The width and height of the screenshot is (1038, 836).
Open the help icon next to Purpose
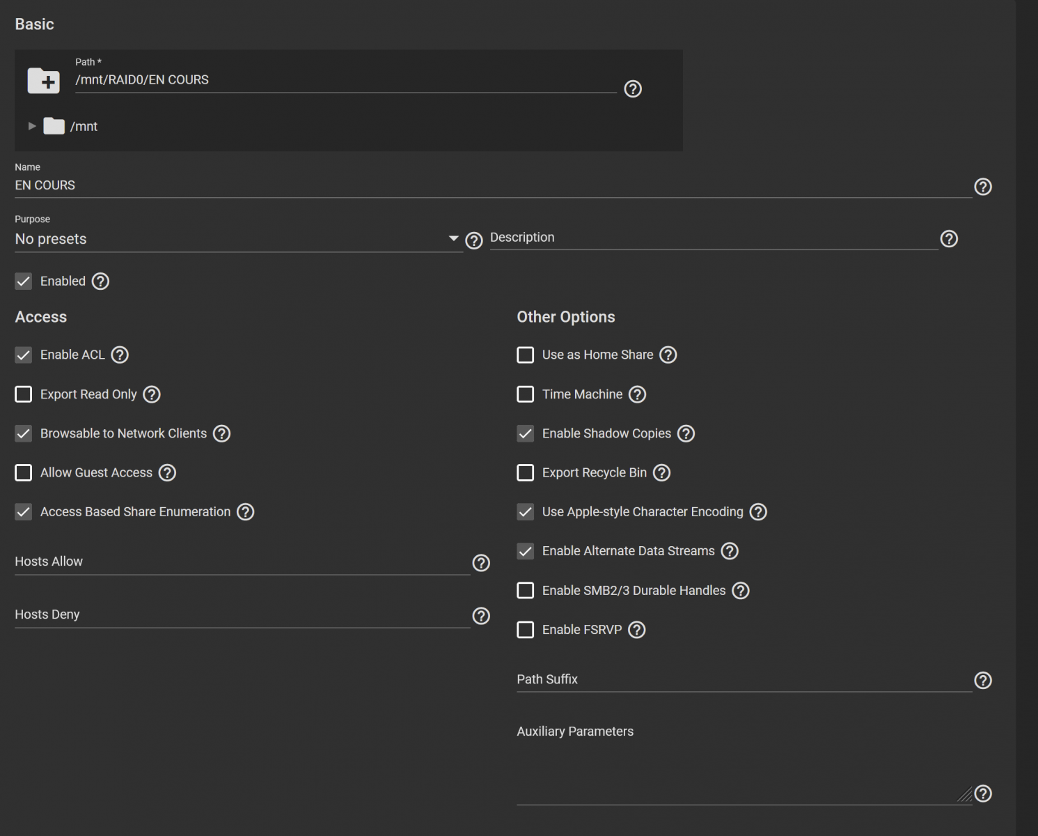pyautogui.click(x=473, y=241)
